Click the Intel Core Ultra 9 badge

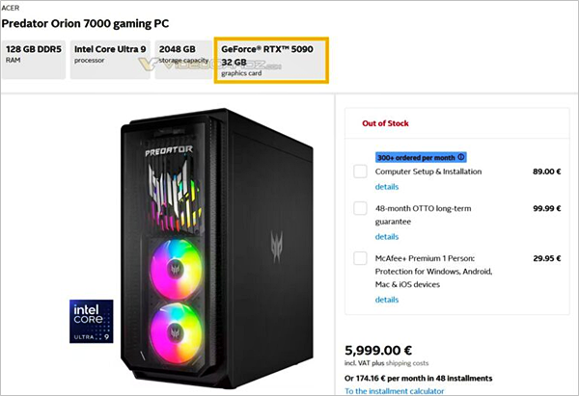(92, 321)
